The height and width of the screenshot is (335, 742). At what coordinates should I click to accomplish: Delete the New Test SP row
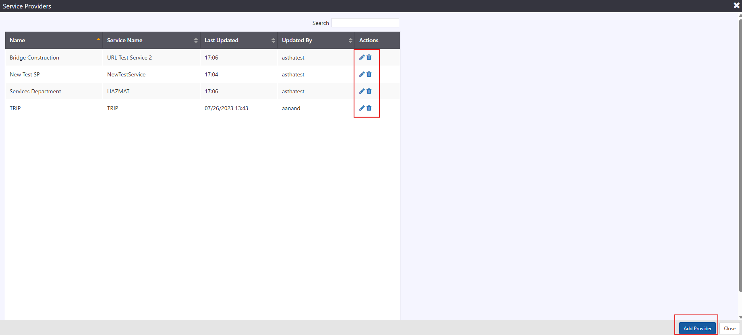369,74
